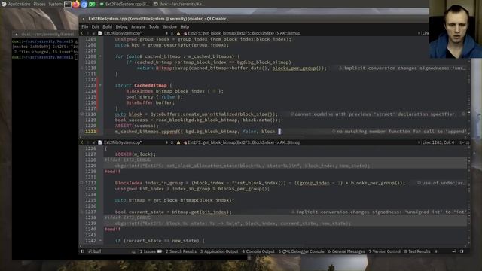Click 'cannot combine with previous struct' error annotation
This screenshot has width=482, height=271.
click(x=372, y=114)
